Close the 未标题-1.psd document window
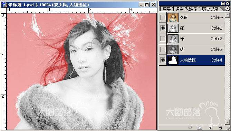Viewport: 231px width, 131px height. pyautogui.click(x=153, y=5)
